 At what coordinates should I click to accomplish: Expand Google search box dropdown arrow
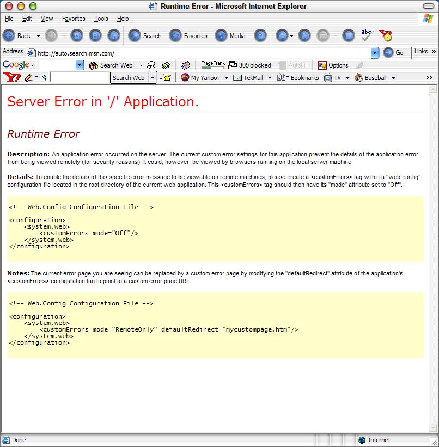pyautogui.click(x=80, y=65)
